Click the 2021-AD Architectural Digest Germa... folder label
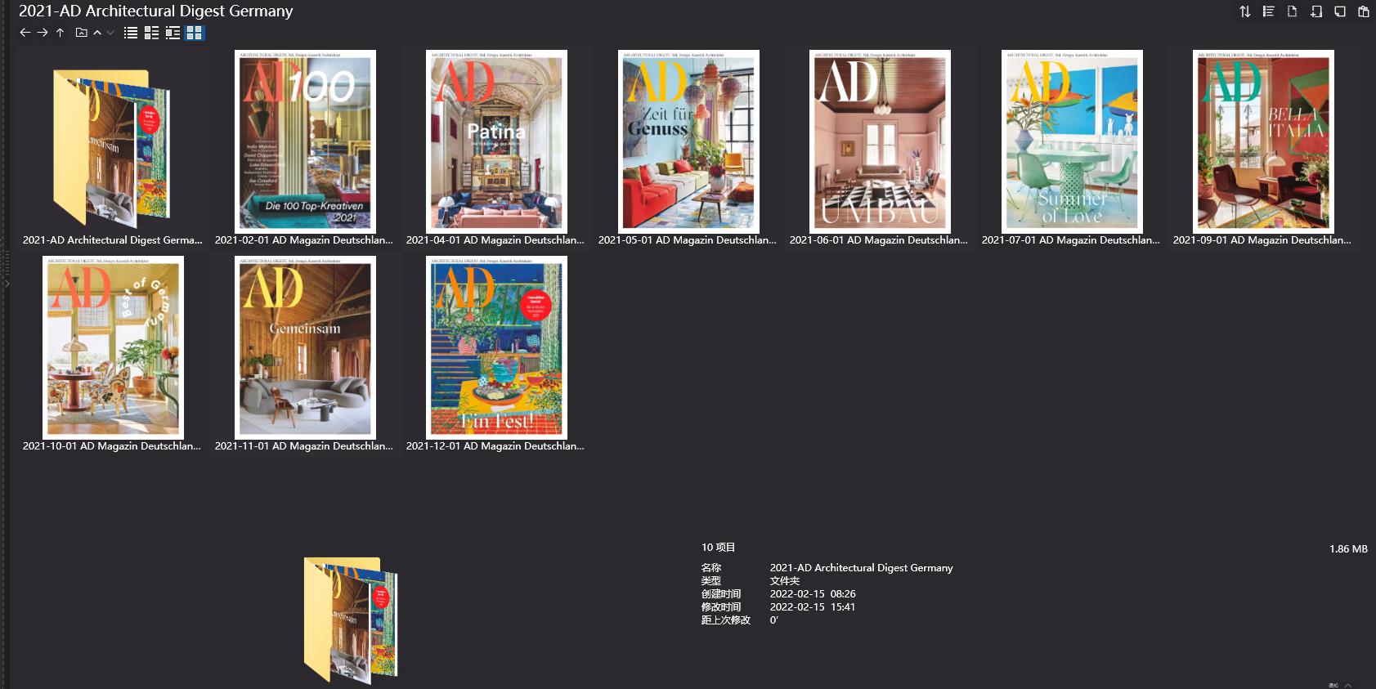The width and height of the screenshot is (1376, 689). click(x=113, y=240)
